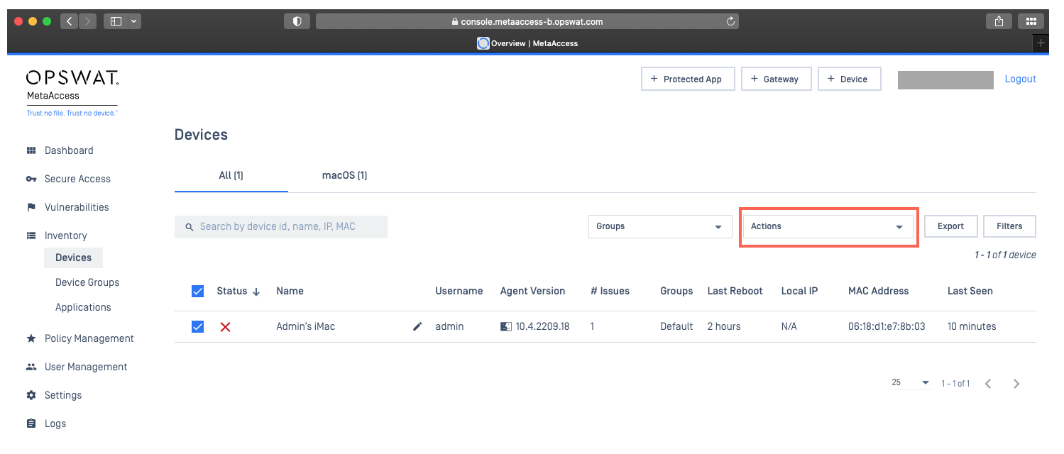Open the Actions dropdown

[828, 226]
